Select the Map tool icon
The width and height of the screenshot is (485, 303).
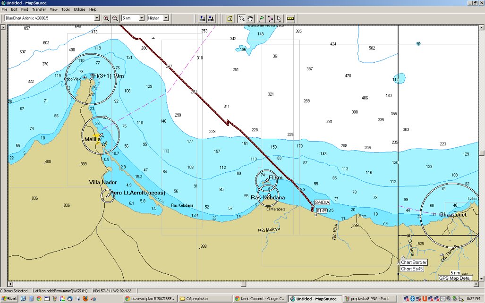click(x=230, y=18)
